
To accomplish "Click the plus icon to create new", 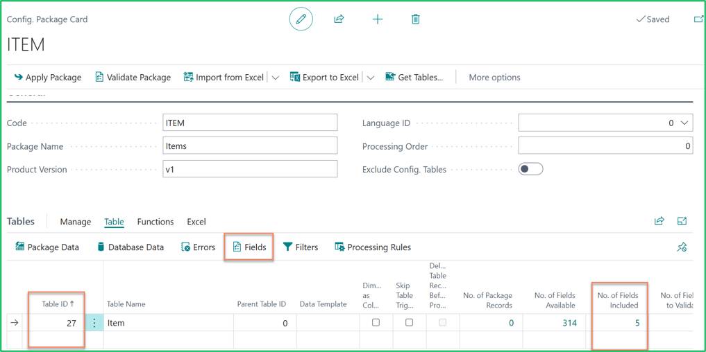I will [x=378, y=19].
